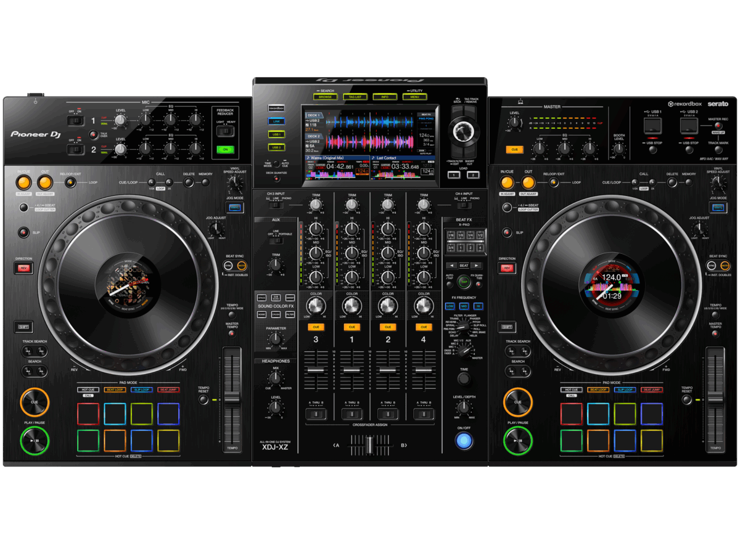Flip the MIC 1 OFF/ON switch
This screenshot has width=740, height=543.
[x=76, y=120]
